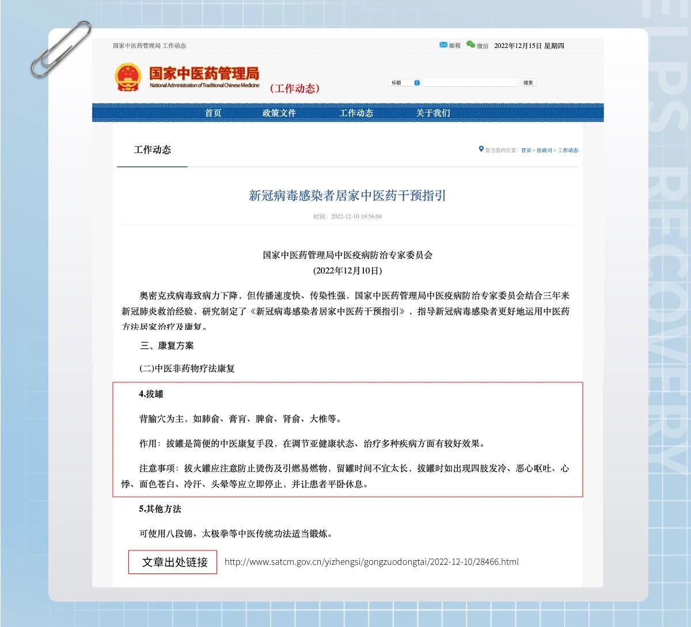Open 关于我们 in the navigation bar
Image resolution: width=691 pixels, height=627 pixels.
[433, 113]
